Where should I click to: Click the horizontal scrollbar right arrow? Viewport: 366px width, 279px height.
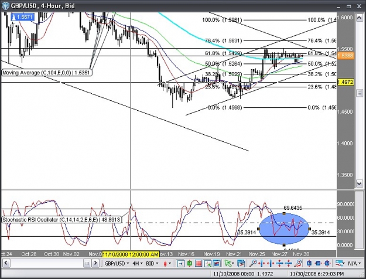[95, 263]
